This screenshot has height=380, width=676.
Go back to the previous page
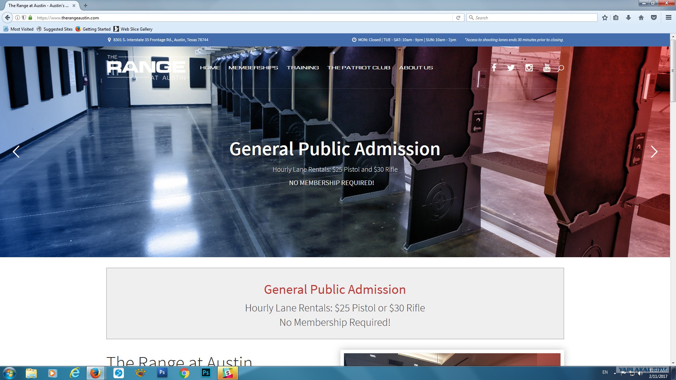(x=7, y=18)
